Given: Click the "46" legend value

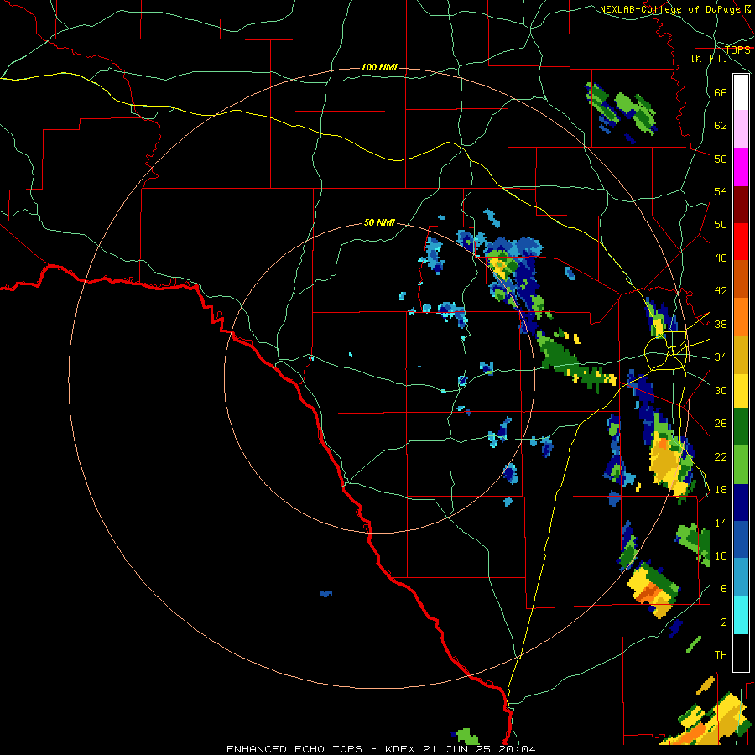Looking at the screenshot, I should [721, 258].
